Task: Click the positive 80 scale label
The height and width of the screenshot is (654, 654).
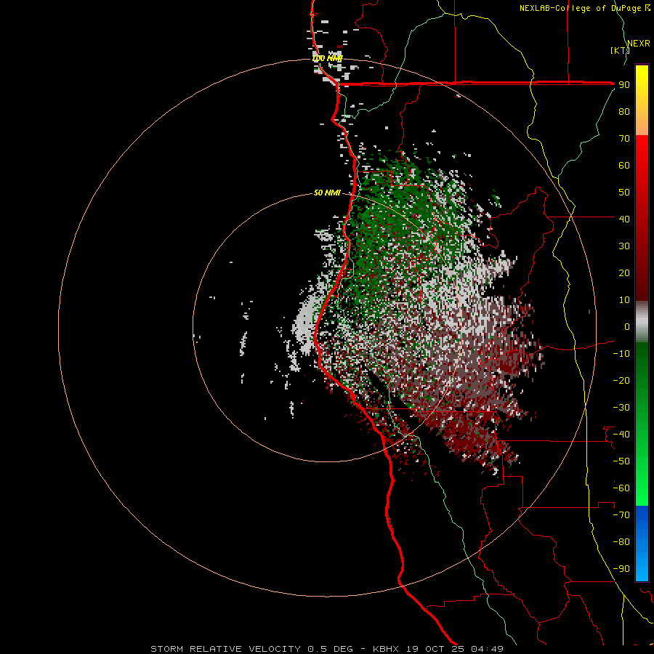Action: [624, 111]
